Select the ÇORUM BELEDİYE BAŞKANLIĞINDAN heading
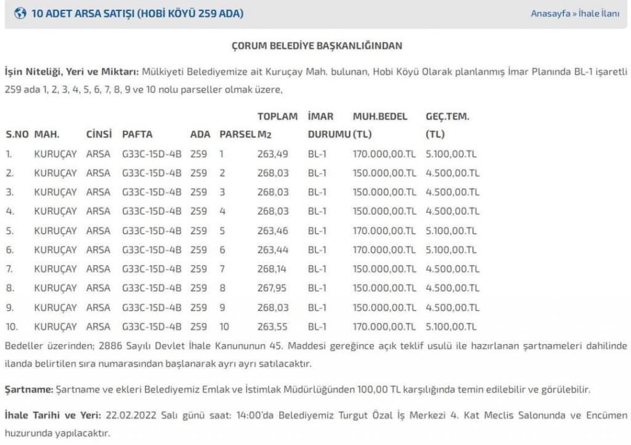 [x=316, y=46]
